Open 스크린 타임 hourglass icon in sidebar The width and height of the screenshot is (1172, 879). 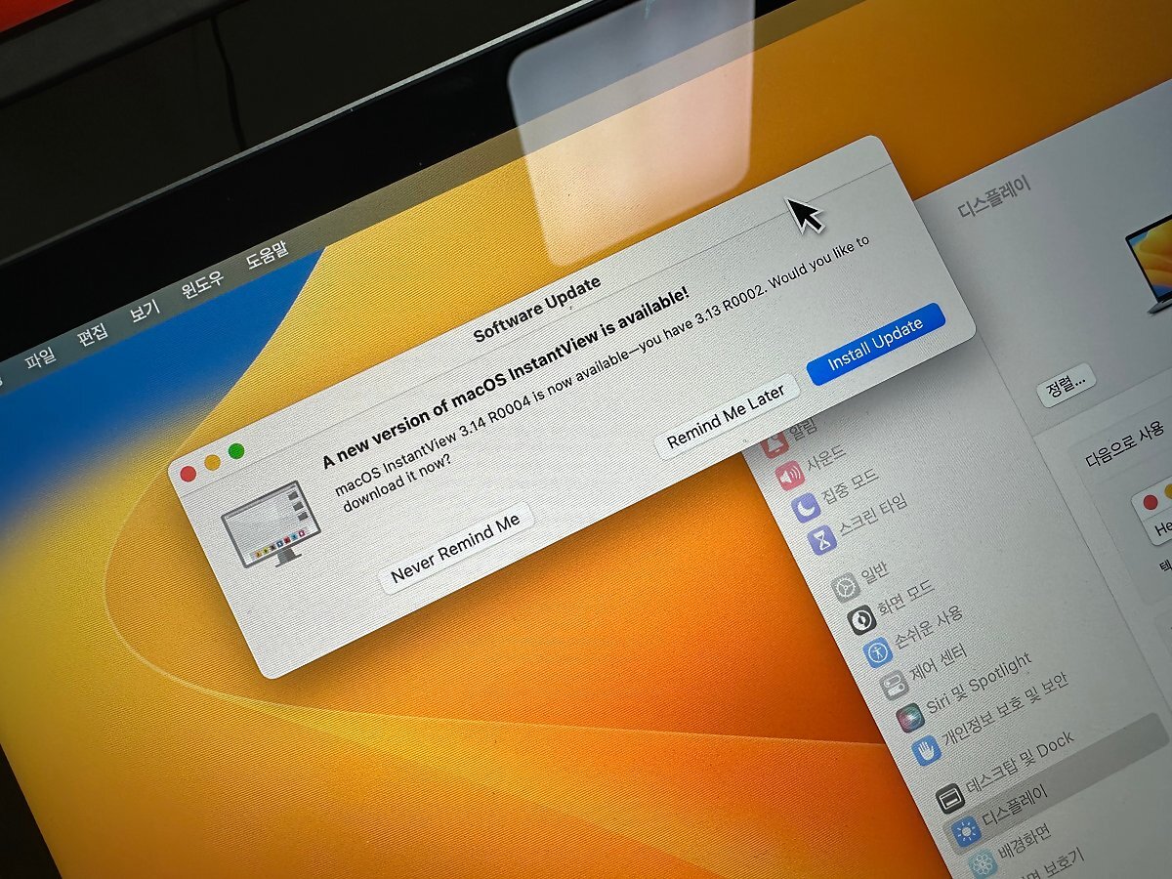click(x=821, y=538)
